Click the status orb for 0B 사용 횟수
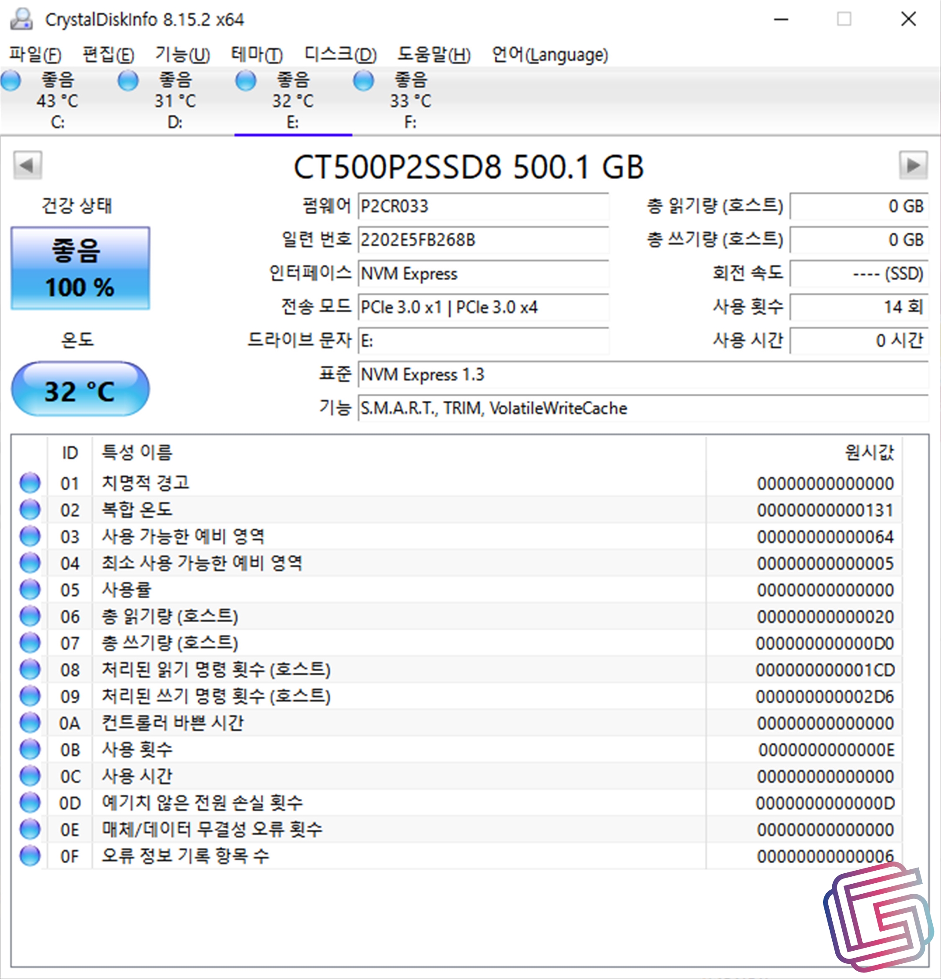This screenshot has height=979, width=941. pyautogui.click(x=30, y=749)
